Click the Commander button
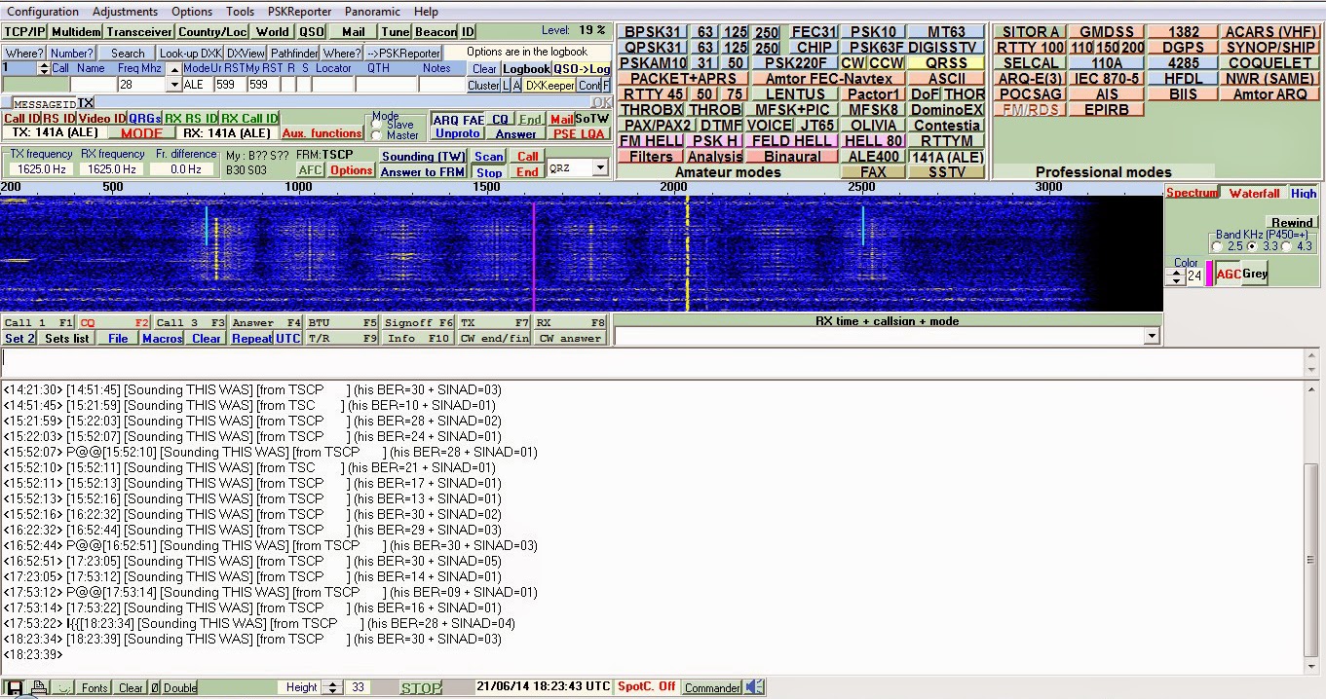 click(x=712, y=687)
